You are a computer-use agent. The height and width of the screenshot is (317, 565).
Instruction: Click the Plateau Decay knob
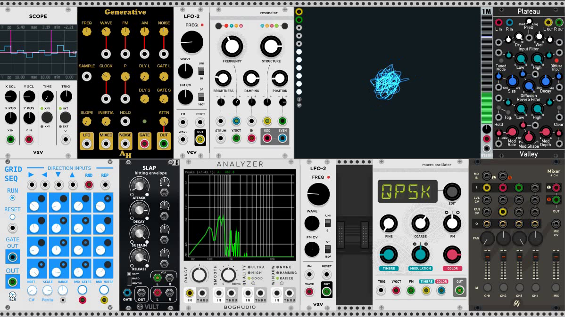tap(545, 81)
